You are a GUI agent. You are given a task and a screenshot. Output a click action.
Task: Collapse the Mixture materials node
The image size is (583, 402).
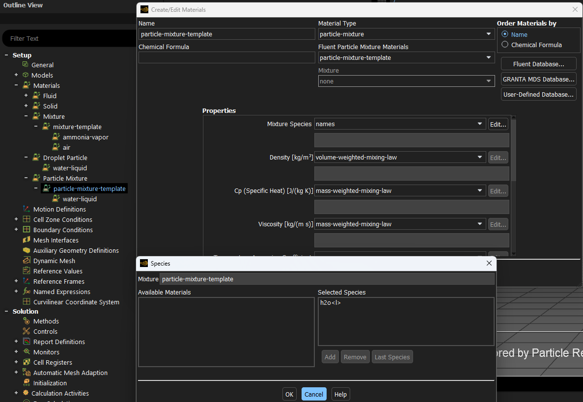pyautogui.click(x=26, y=116)
